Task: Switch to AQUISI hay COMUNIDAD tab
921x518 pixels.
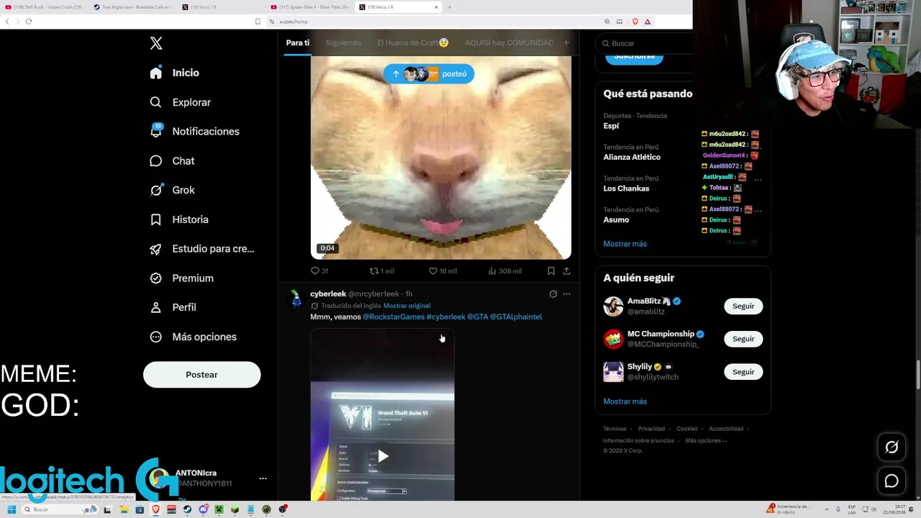Action: coord(509,42)
